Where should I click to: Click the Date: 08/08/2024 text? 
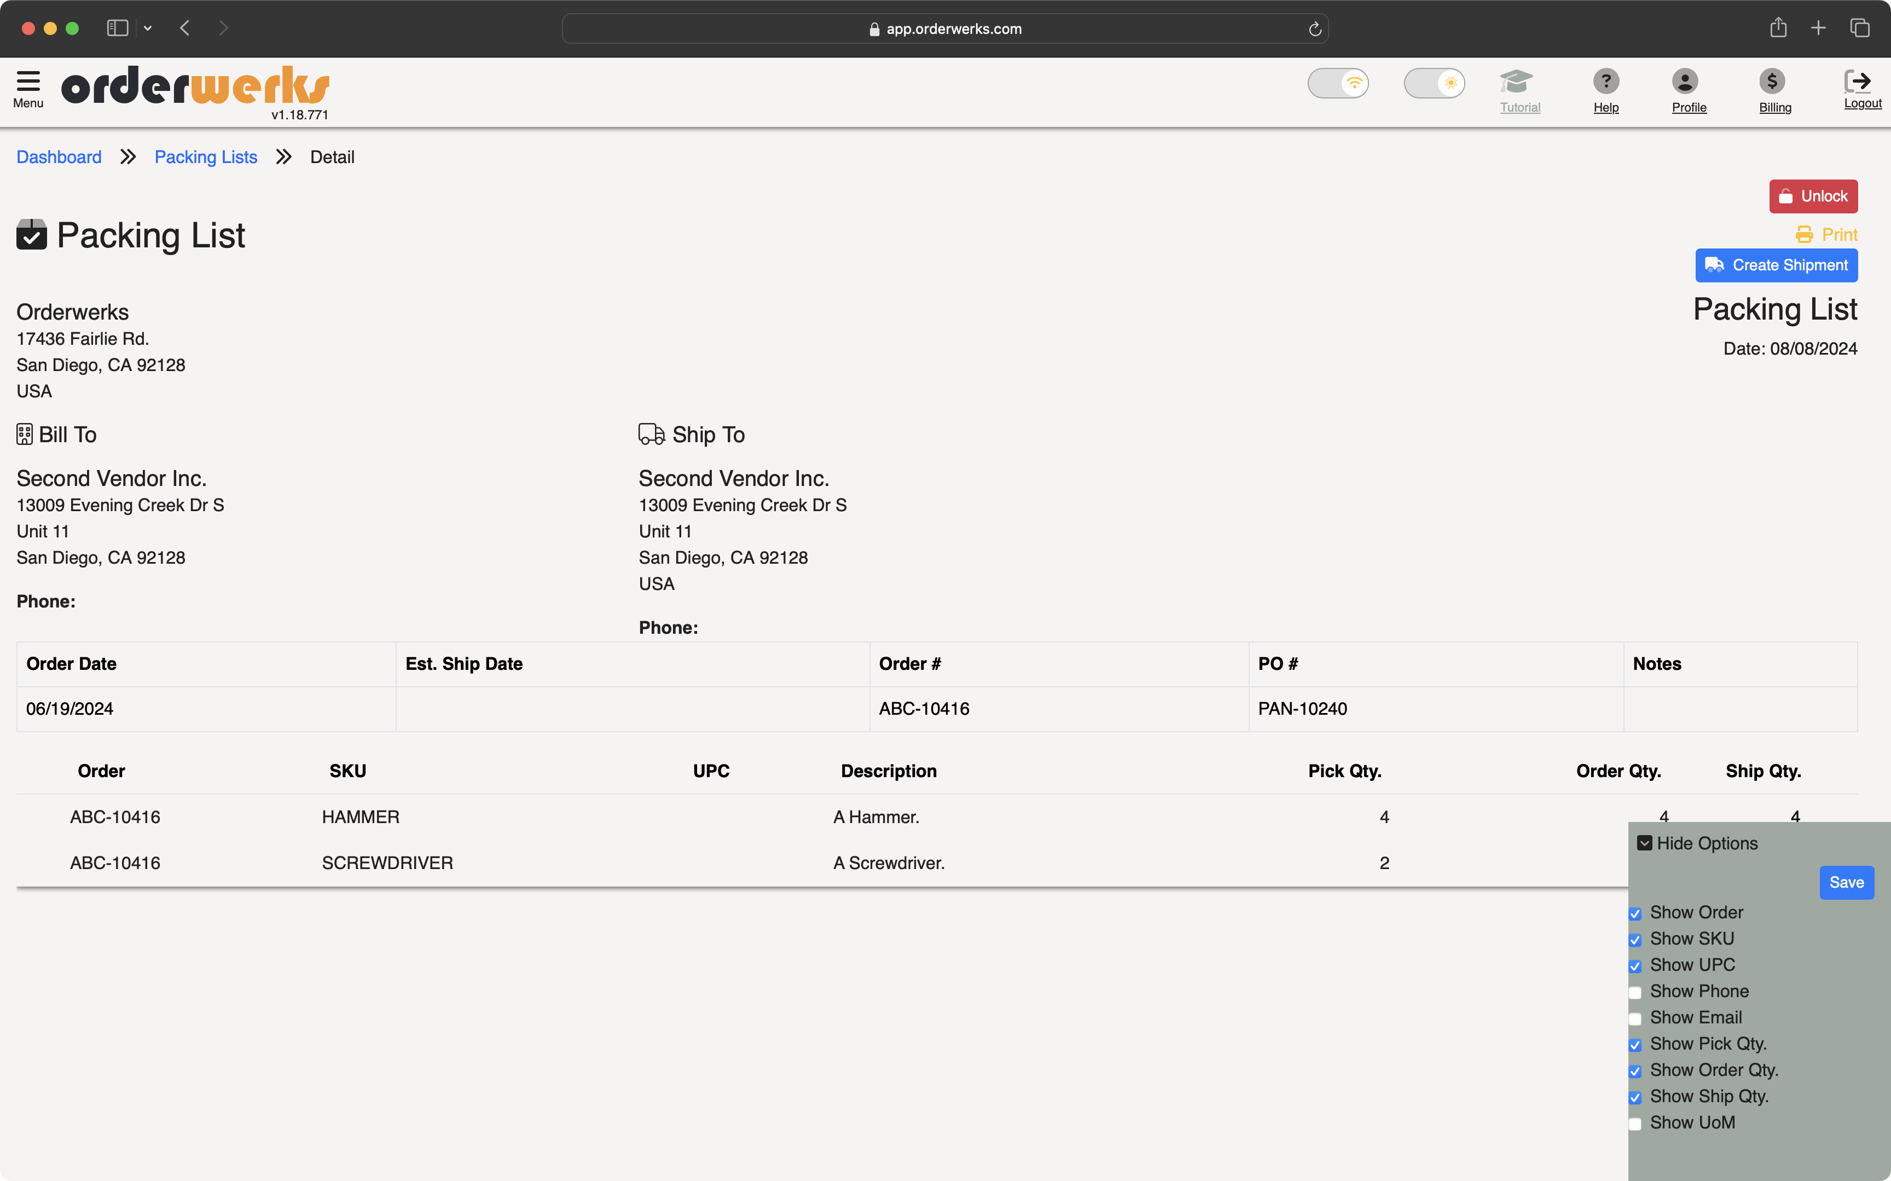pos(1790,349)
